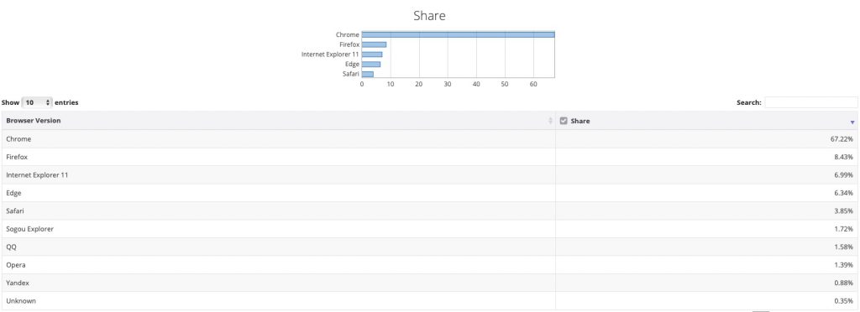860x312 pixels.
Task: Select the Chrome table row
Action: pos(429,139)
